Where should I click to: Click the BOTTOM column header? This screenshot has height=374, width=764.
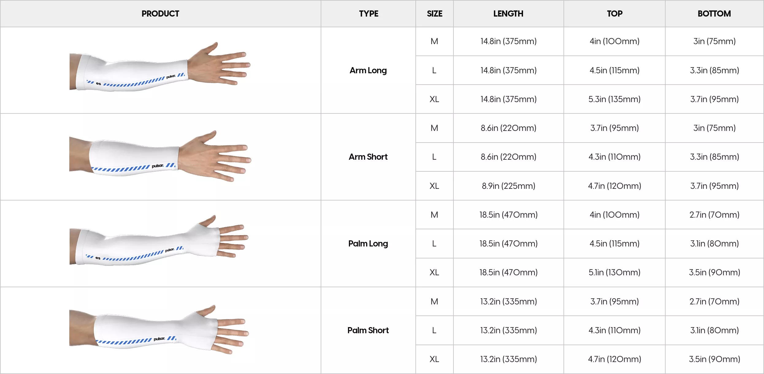(x=714, y=13)
